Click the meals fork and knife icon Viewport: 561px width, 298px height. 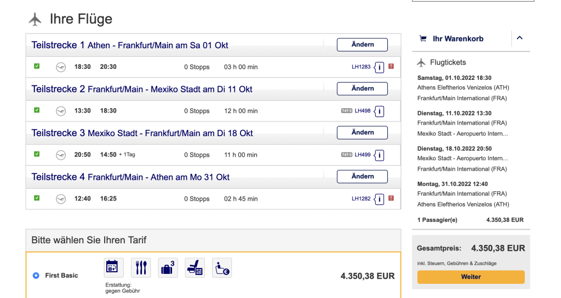141,267
